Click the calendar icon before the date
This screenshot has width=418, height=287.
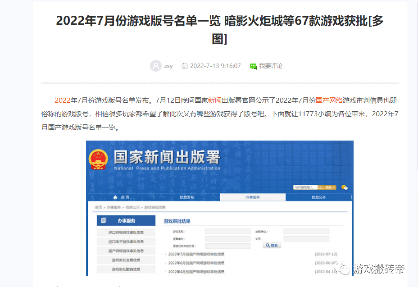tap(185, 66)
